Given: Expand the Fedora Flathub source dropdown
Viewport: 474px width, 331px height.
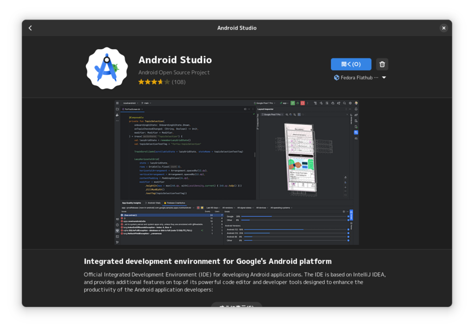Looking at the screenshot, I should pos(360,77).
